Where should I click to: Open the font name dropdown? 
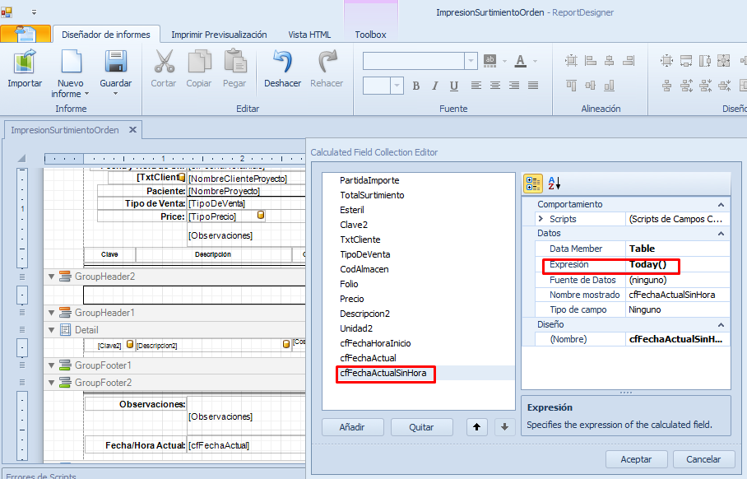tap(471, 61)
